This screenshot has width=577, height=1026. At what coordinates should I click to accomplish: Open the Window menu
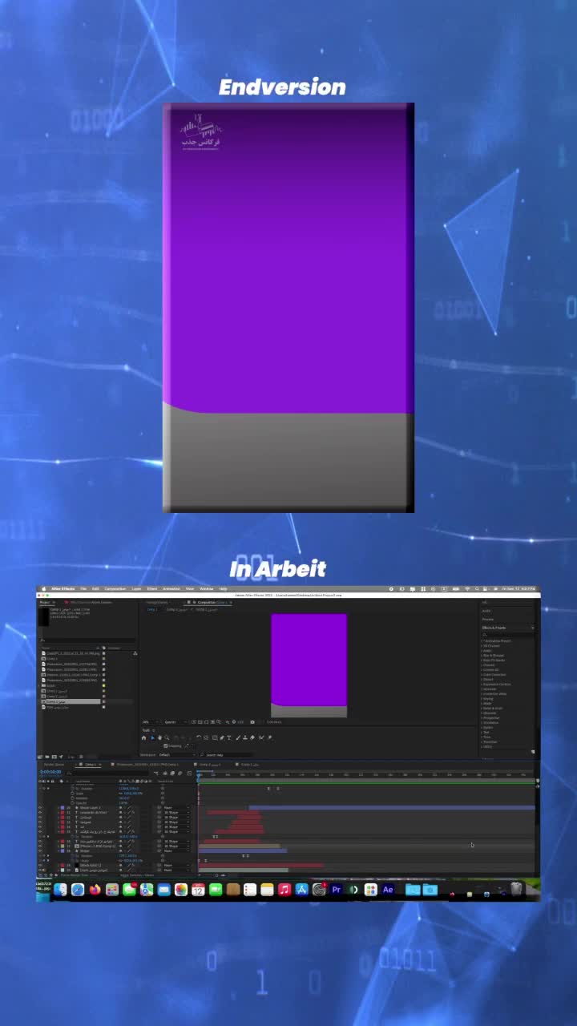pyautogui.click(x=206, y=588)
